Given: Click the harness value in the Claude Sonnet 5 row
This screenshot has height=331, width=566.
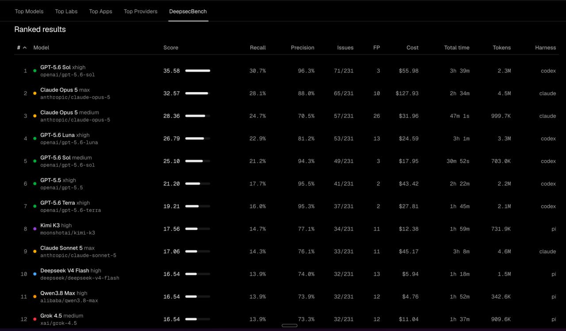Looking at the screenshot, I should 547,251.
